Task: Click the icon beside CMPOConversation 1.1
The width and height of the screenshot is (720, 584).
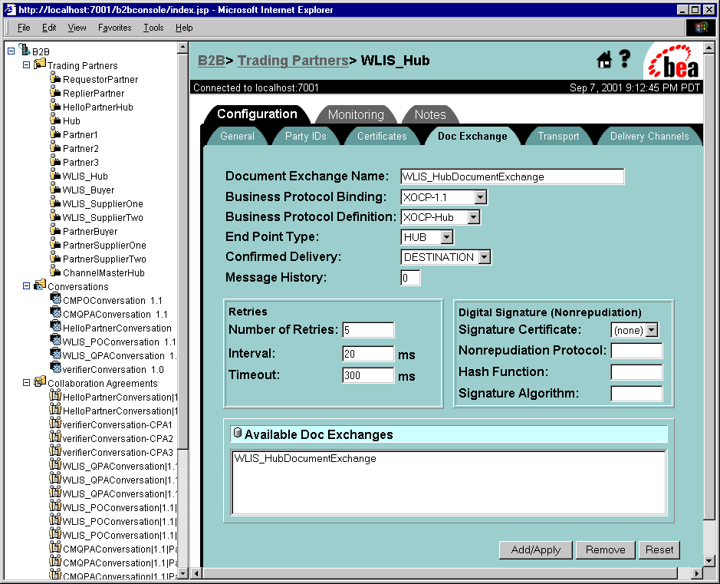Action: (x=55, y=299)
